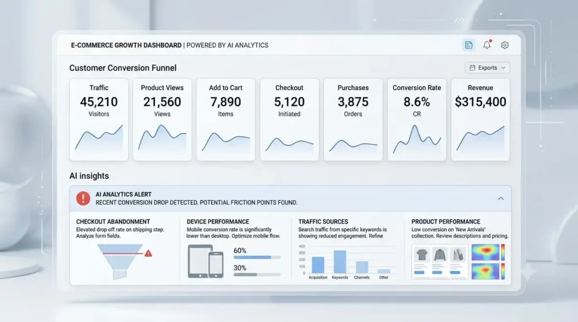Click the Device Performance heading
Viewport: 578px width, 322px height.
tap(218, 222)
